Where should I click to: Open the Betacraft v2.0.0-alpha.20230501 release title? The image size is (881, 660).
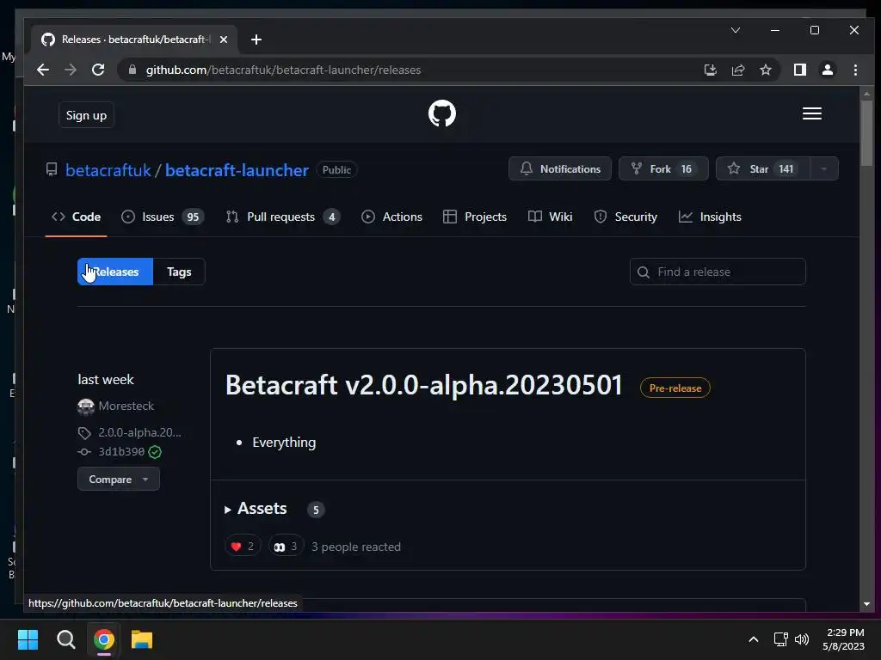[x=423, y=386]
